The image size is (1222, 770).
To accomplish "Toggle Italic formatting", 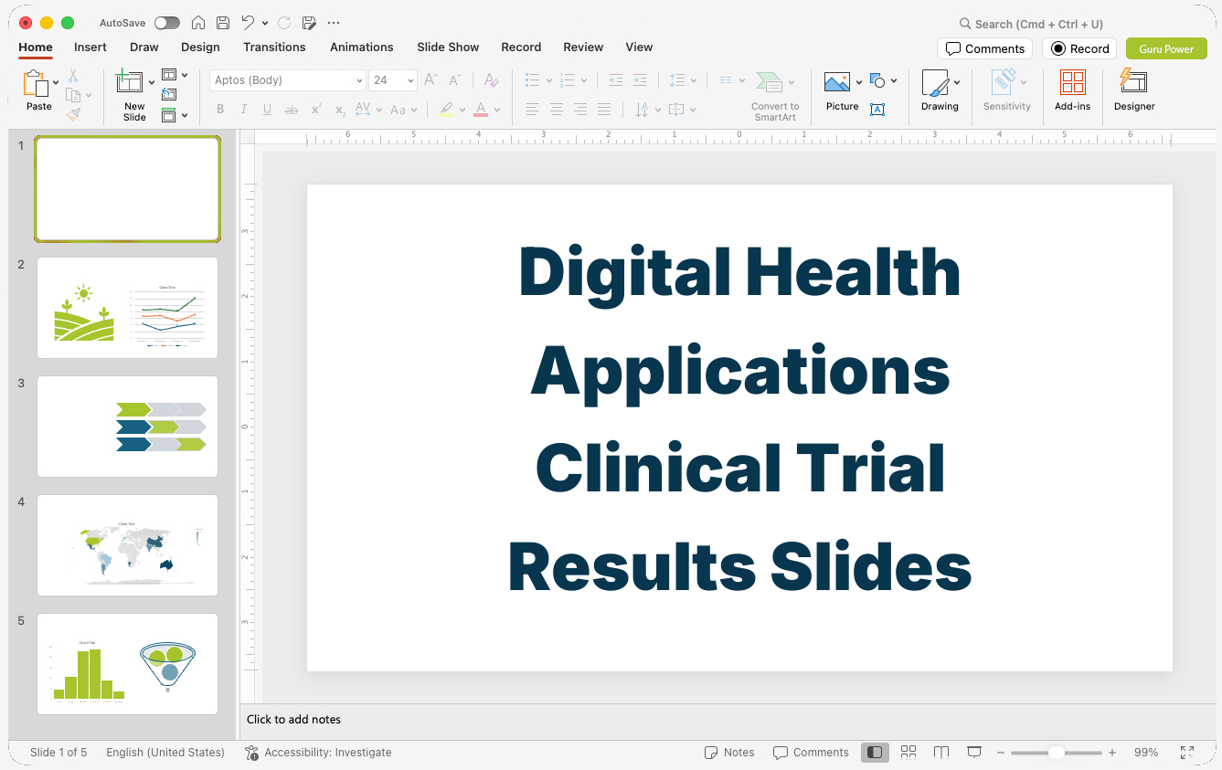I will (x=244, y=110).
